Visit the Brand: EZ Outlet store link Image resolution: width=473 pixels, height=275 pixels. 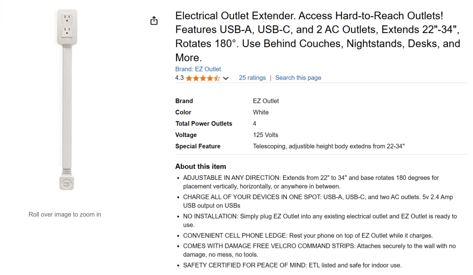(x=198, y=69)
